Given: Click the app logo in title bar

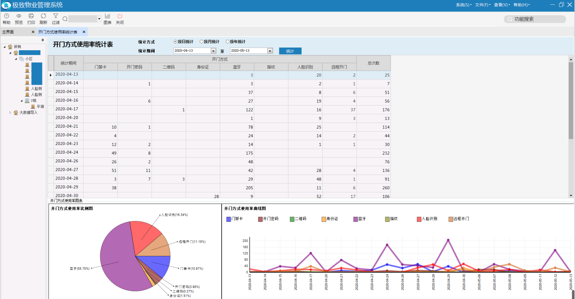Looking at the screenshot, I should (x=6, y=5).
